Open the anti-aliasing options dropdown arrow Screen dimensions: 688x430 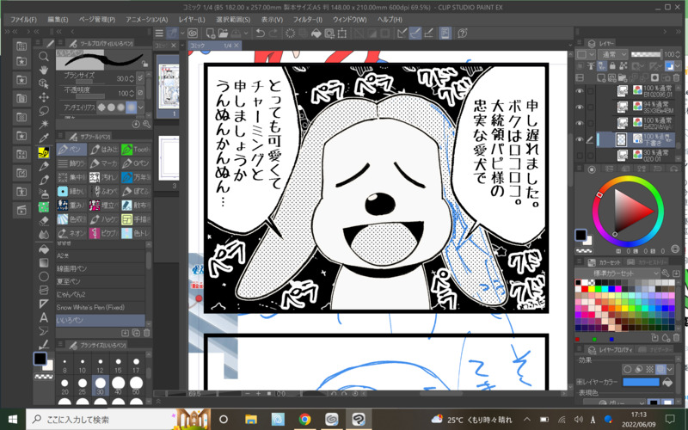click(141, 107)
